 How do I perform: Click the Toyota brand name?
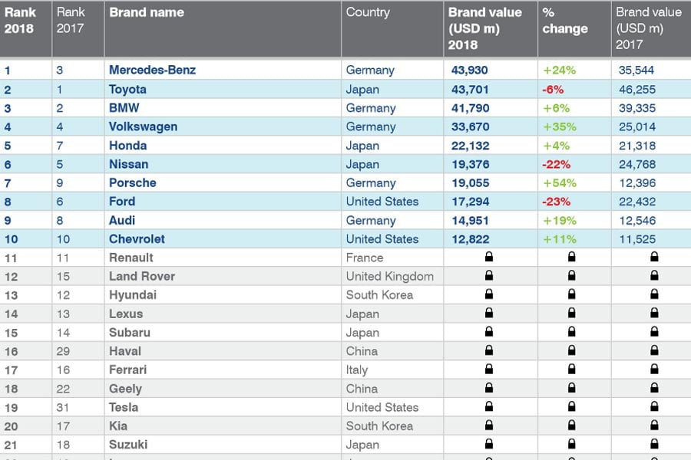tap(127, 89)
